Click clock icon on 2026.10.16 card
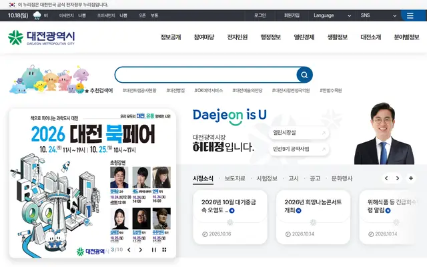This screenshot has width=427, height=267. coord(205,234)
